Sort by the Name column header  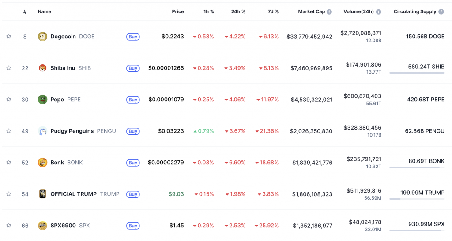tap(45, 12)
